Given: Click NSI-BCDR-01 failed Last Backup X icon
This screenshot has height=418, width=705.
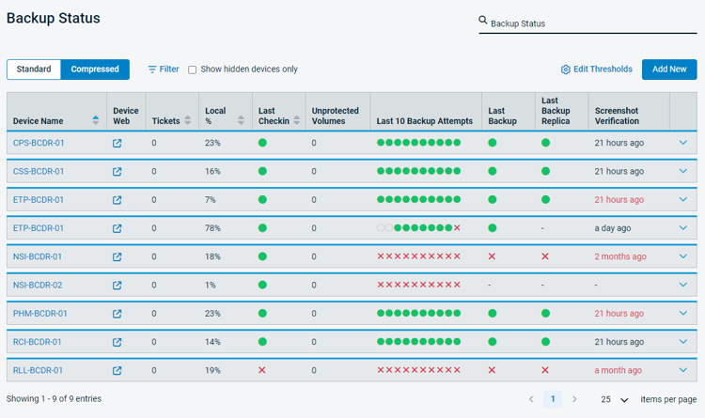Looking at the screenshot, I should click(492, 256).
